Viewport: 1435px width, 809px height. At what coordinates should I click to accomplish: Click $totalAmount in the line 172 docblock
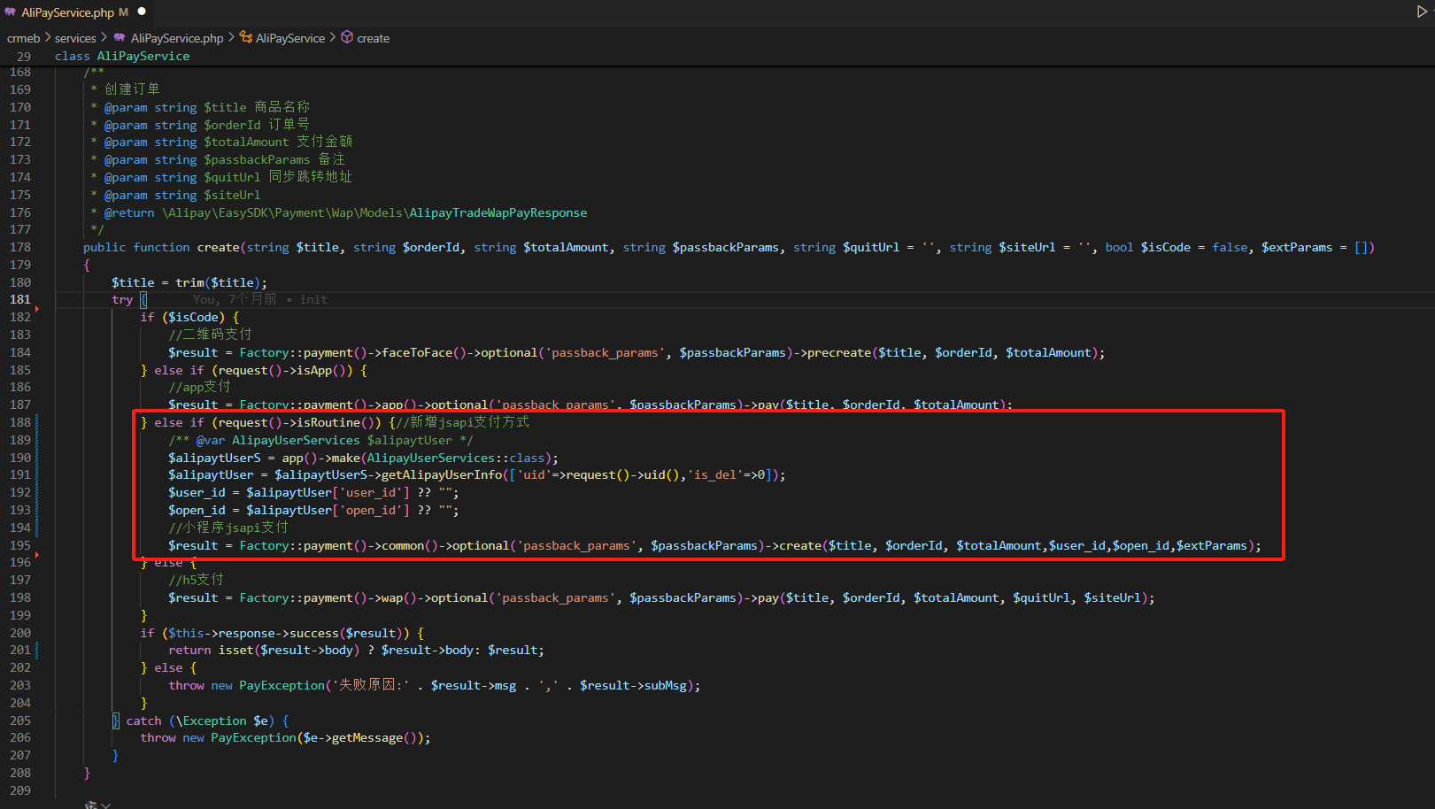(246, 142)
